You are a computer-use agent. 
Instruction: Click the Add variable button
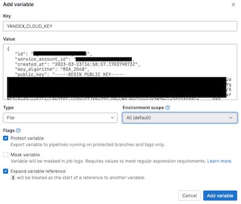(220, 195)
